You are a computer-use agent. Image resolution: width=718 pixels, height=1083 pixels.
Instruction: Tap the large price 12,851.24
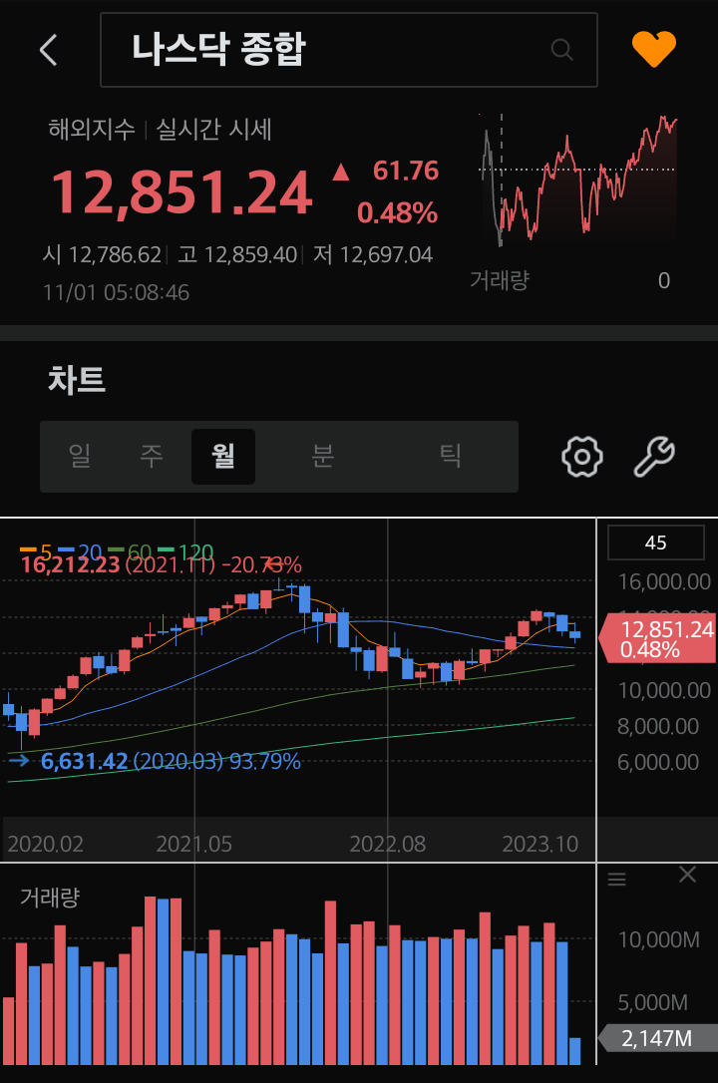[x=182, y=192]
